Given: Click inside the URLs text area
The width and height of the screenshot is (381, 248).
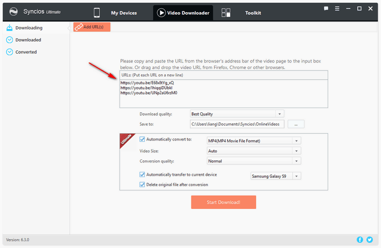Looking at the screenshot, I should click(223, 93).
